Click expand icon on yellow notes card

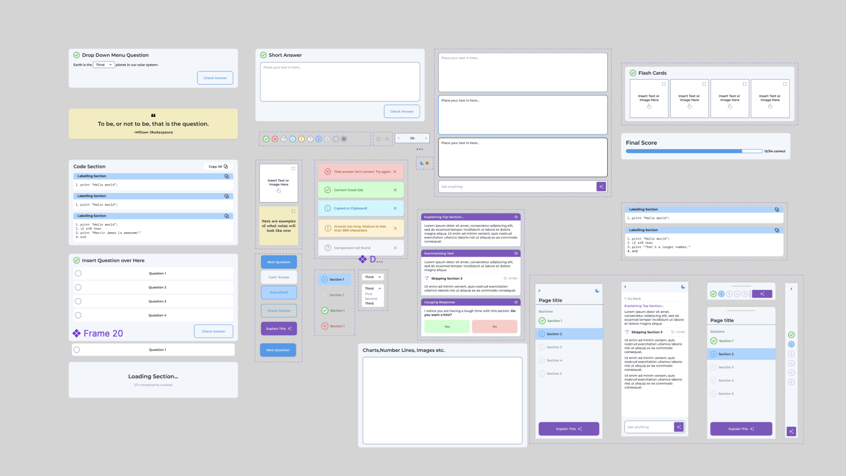[x=293, y=212]
